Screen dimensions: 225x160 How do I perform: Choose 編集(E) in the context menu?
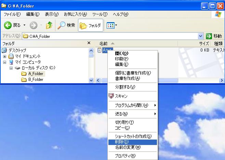[x=133, y=64]
